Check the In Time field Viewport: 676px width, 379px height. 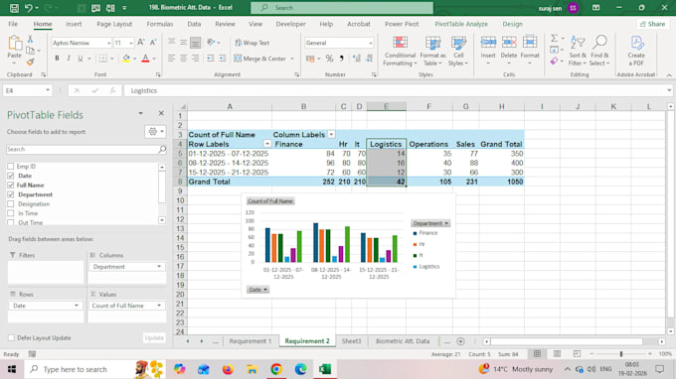[x=11, y=213]
